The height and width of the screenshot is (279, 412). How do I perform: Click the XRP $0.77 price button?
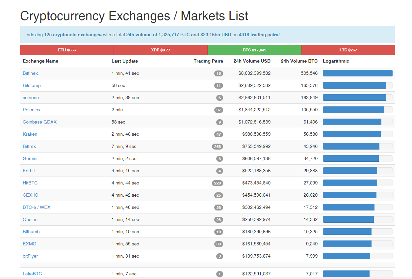pos(161,50)
